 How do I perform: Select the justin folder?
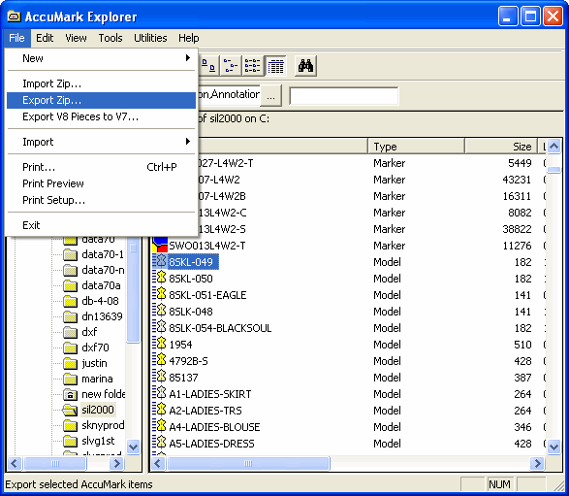(94, 363)
